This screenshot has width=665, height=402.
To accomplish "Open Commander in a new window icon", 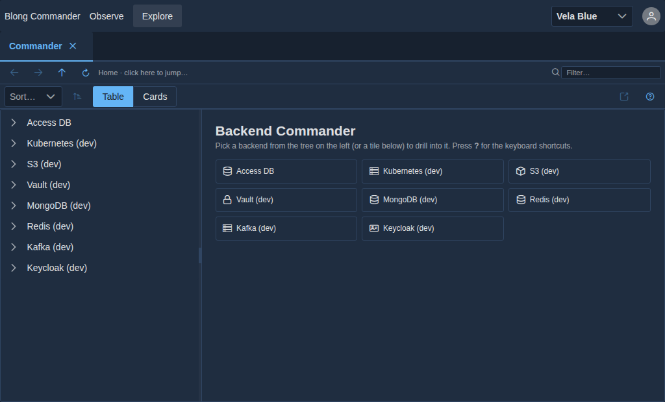I will [x=624, y=97].
